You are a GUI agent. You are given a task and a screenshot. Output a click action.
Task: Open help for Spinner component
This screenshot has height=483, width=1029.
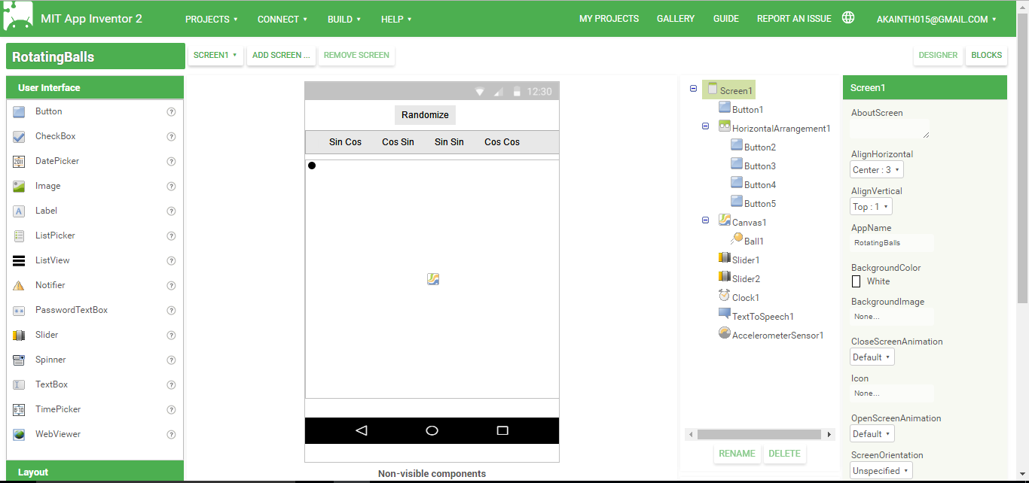pos(171,360)
